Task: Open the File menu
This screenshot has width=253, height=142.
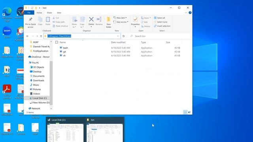Action: [x=29, y=13]
